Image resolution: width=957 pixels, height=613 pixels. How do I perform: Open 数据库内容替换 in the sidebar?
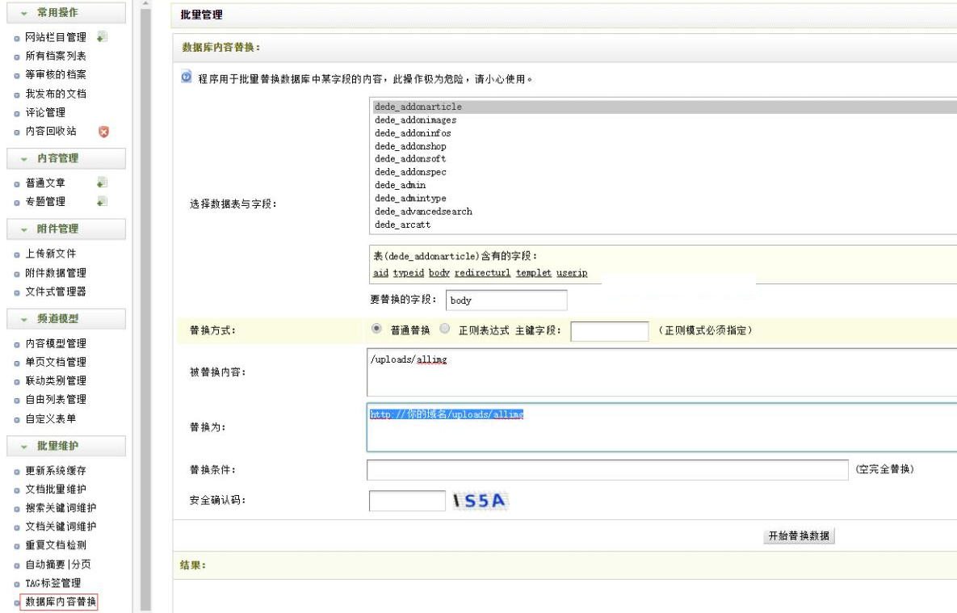tap(61, 602)
